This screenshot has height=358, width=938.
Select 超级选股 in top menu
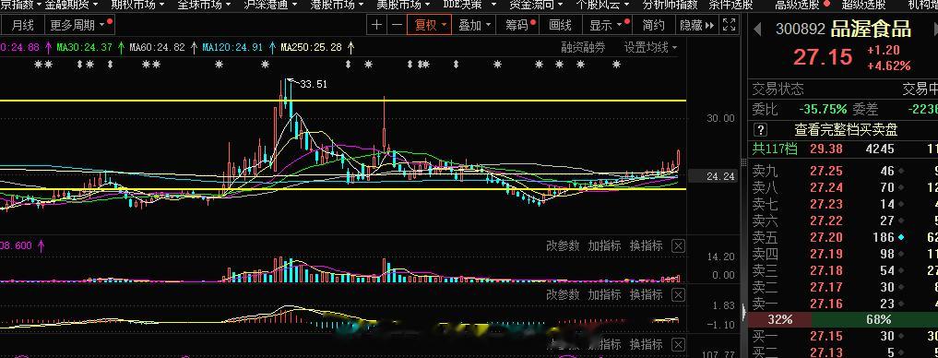coord(863,5)
